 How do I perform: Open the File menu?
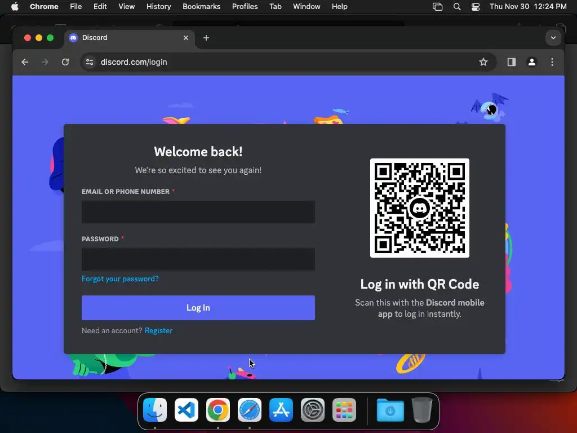tap(76, 7)
